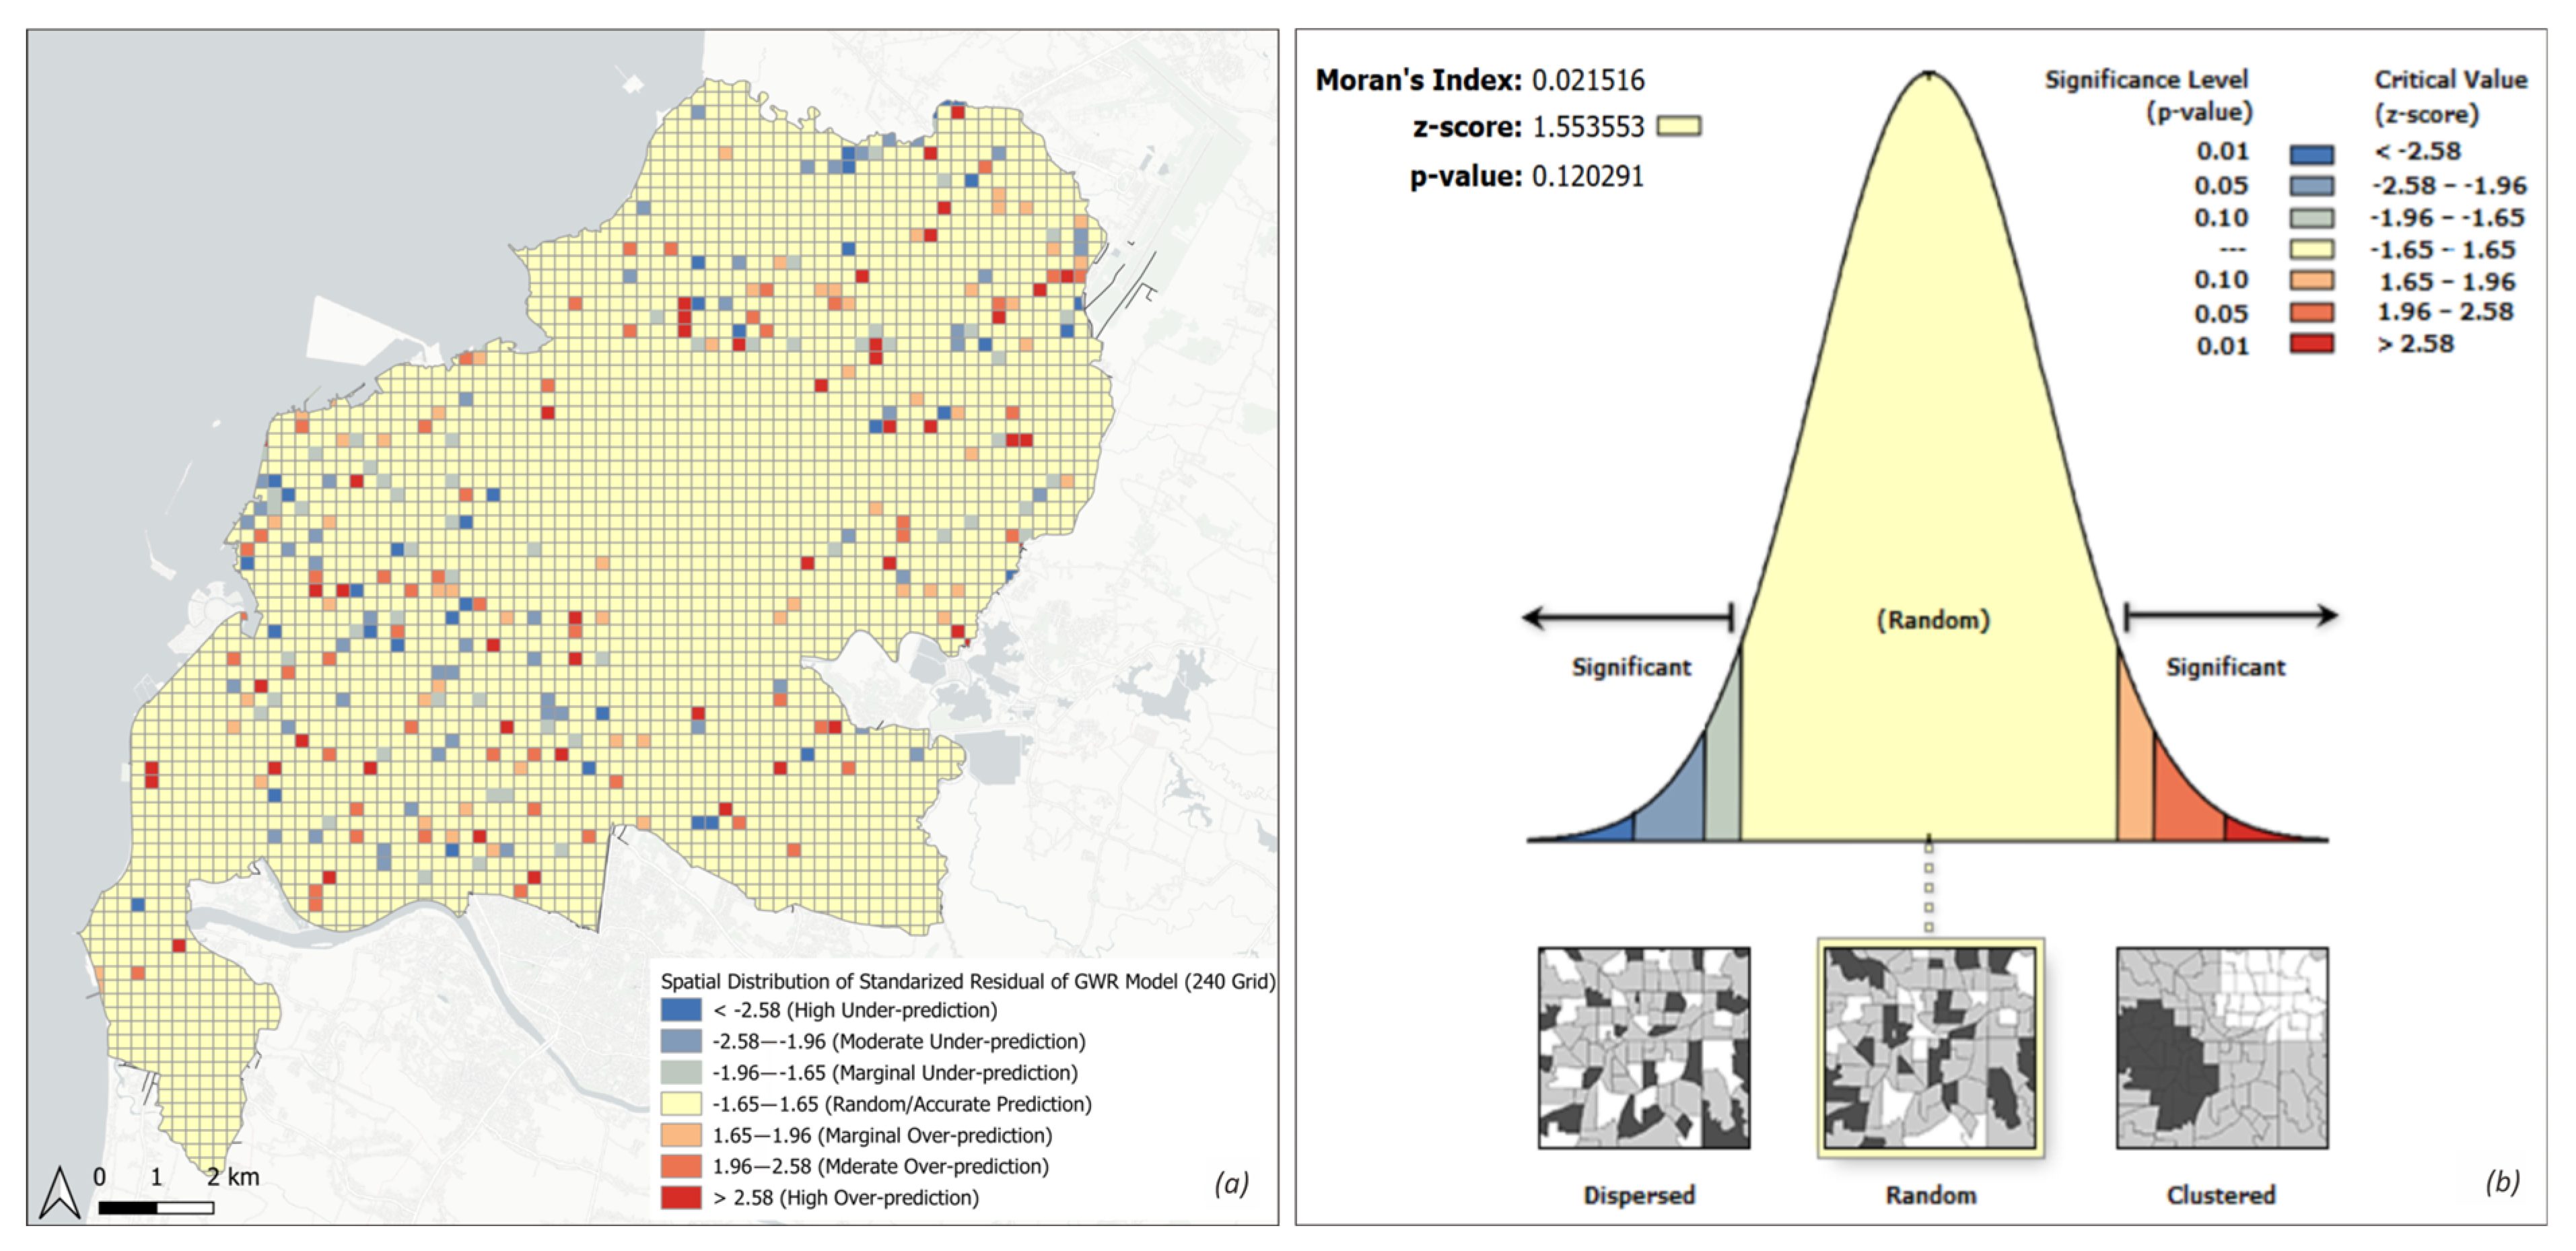
Task: Click the Moran's Index value 0.021516
Action: click(x=1588, y=80)
